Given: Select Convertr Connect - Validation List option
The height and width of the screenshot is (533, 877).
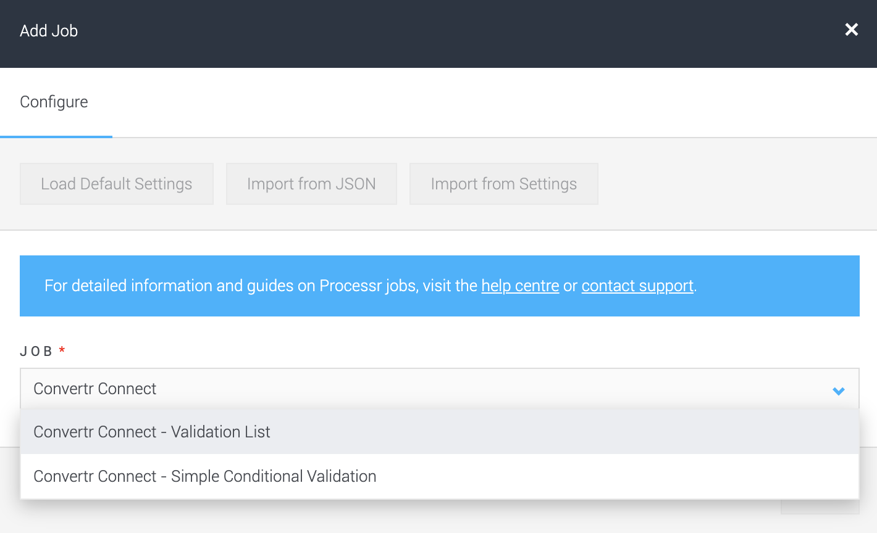Looking at the screenshot, I should 439,432.
